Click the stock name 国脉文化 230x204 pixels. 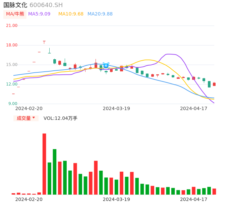[x=15, y=5]
